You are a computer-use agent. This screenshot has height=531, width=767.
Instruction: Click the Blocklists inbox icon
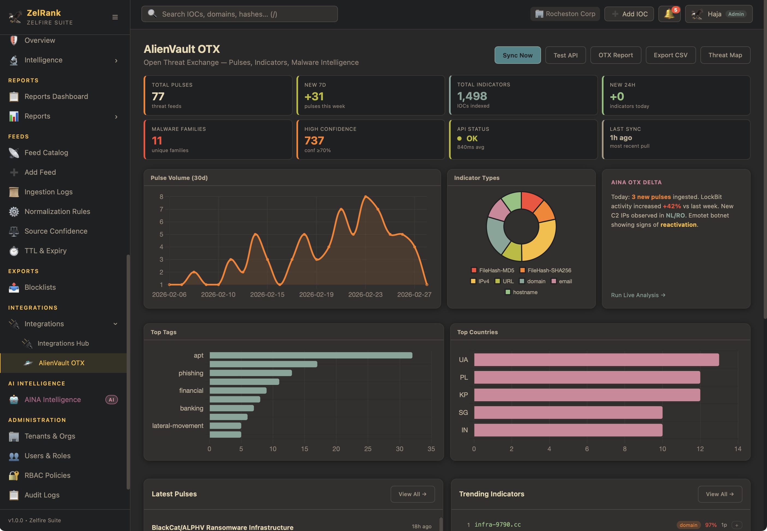click(14, 288)
